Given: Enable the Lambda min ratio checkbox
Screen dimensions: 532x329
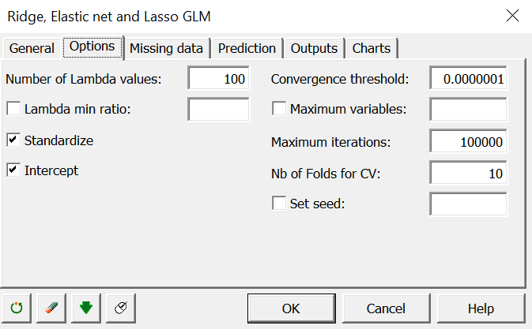Looking at the screenshot, I should coord(13,109).
